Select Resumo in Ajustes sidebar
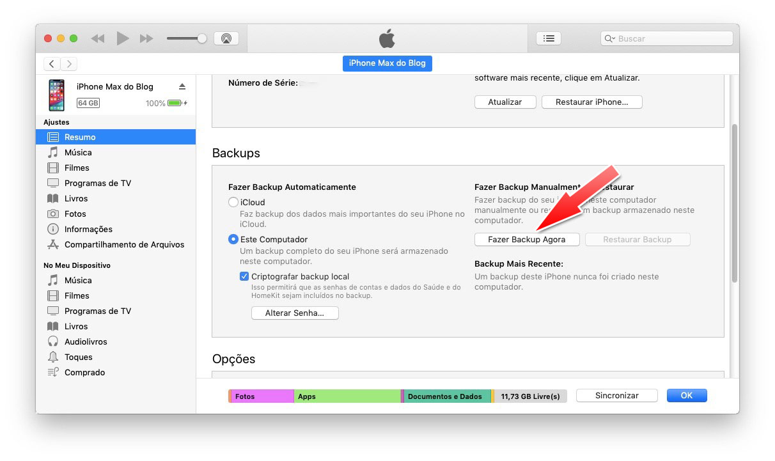Viewport: 775px width, 461px height. pyautogui.click(x=116, y=137)
